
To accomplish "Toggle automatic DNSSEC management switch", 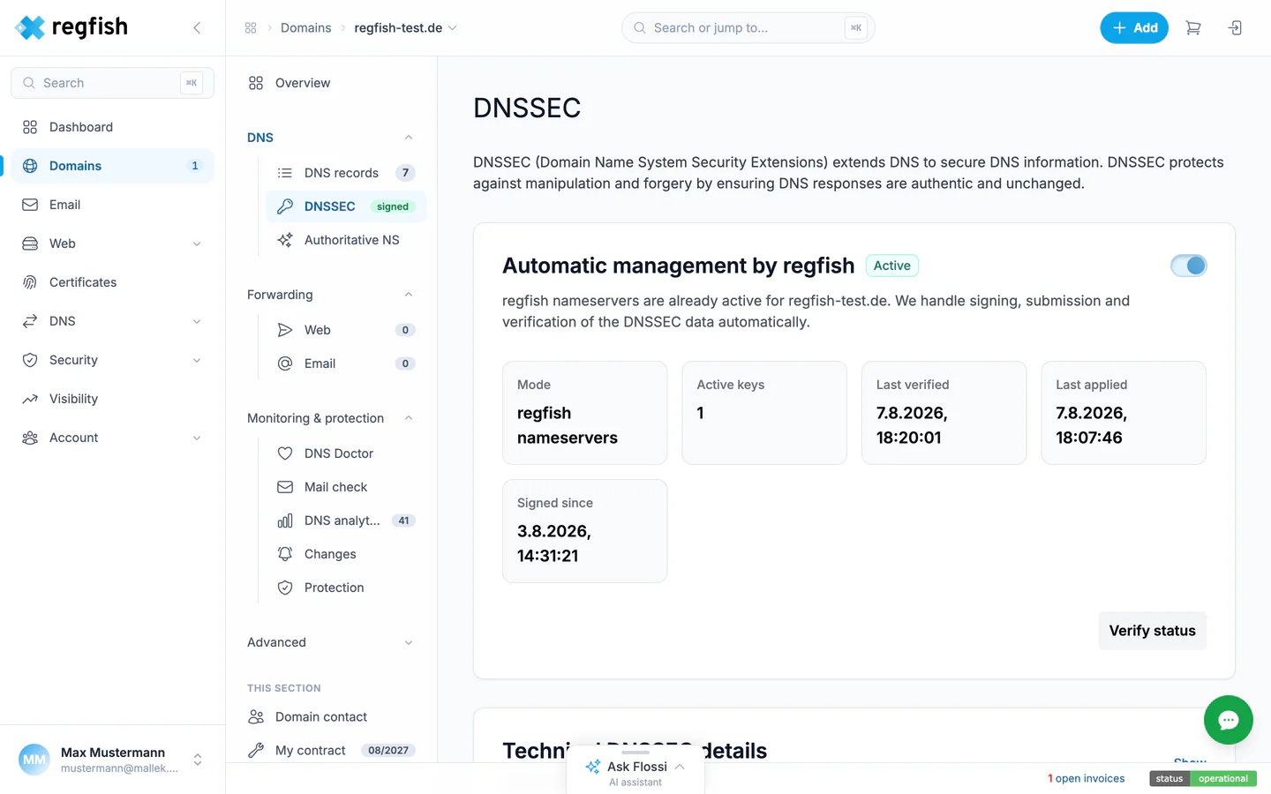I will (1188, 266).
